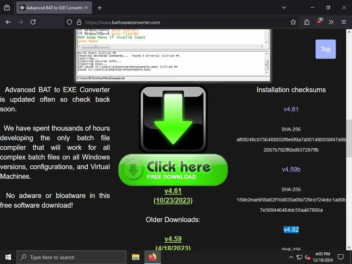352x264 pixels.
Task: Expand the list all tabs dropdown
Action: coord(284,8)
